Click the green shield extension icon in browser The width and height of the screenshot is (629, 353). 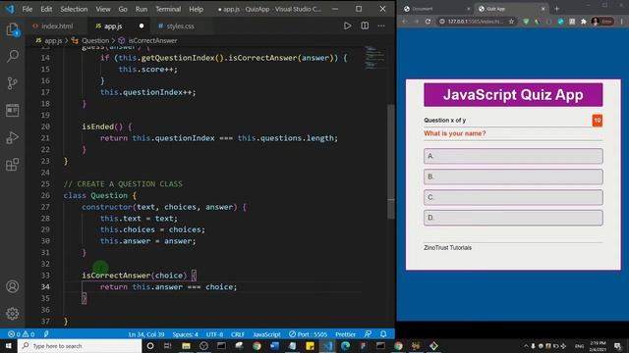coord(526,22)
